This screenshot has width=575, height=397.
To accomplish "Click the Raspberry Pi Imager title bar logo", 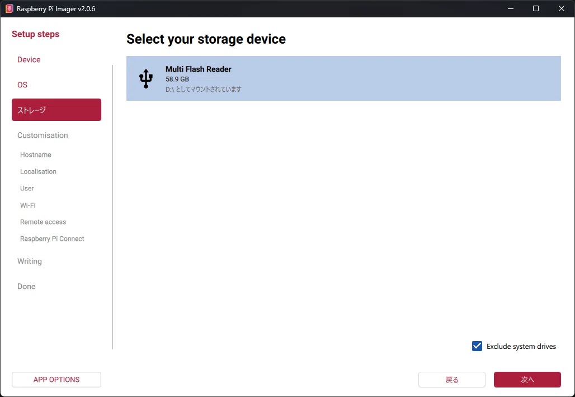I will click(9, 8).
